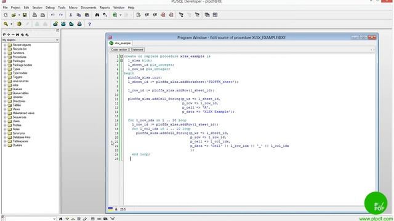Screen dimensions: 394x221
Task: Open the dropdown arrow beside the key icon
Action: (x=11, y=24)
